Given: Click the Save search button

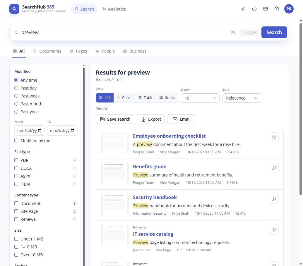Looking at the screenshot, I should tap(115, 119).
